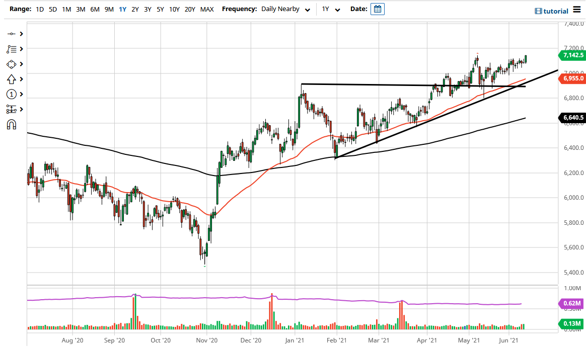
Task: Expand the line tool options chevron
Action: pos(21,34)
